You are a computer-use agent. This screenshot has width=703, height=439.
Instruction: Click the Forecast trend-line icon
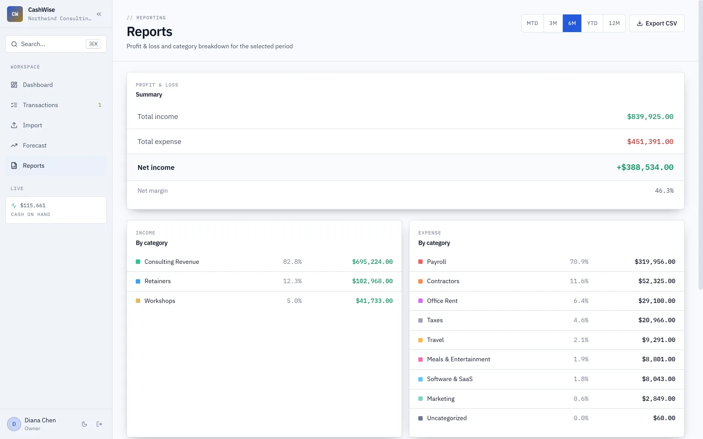click(14, 145)
